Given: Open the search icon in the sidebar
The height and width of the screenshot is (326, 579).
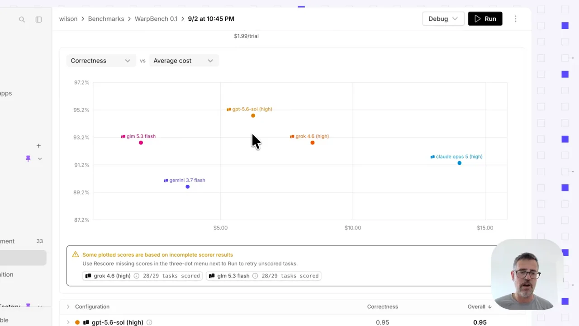Looking at the screenshot, I should 22,19.
